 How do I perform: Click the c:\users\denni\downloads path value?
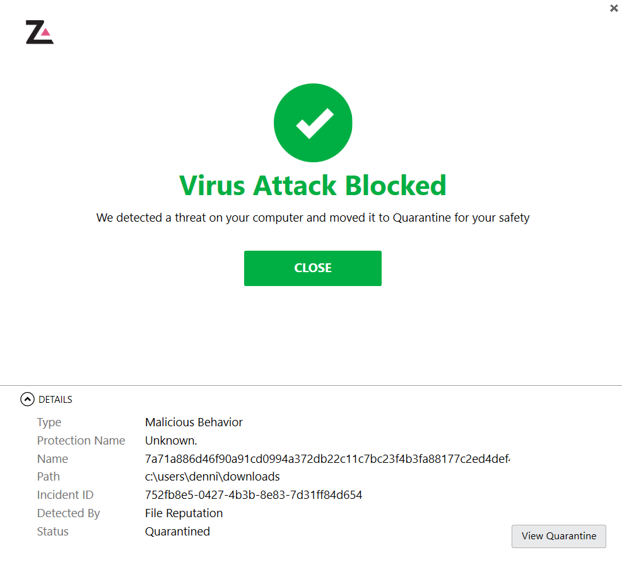pyautogui.click(x=212, y=477)
